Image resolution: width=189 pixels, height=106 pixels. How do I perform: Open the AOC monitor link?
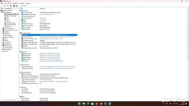[51, 61]
